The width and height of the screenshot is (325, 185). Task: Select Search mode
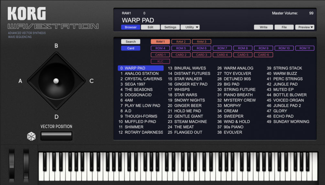tap(131, 42)
